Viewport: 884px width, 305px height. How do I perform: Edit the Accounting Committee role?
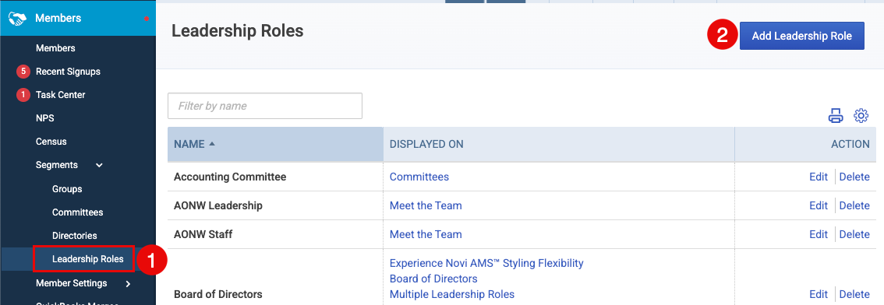(819, 177)
